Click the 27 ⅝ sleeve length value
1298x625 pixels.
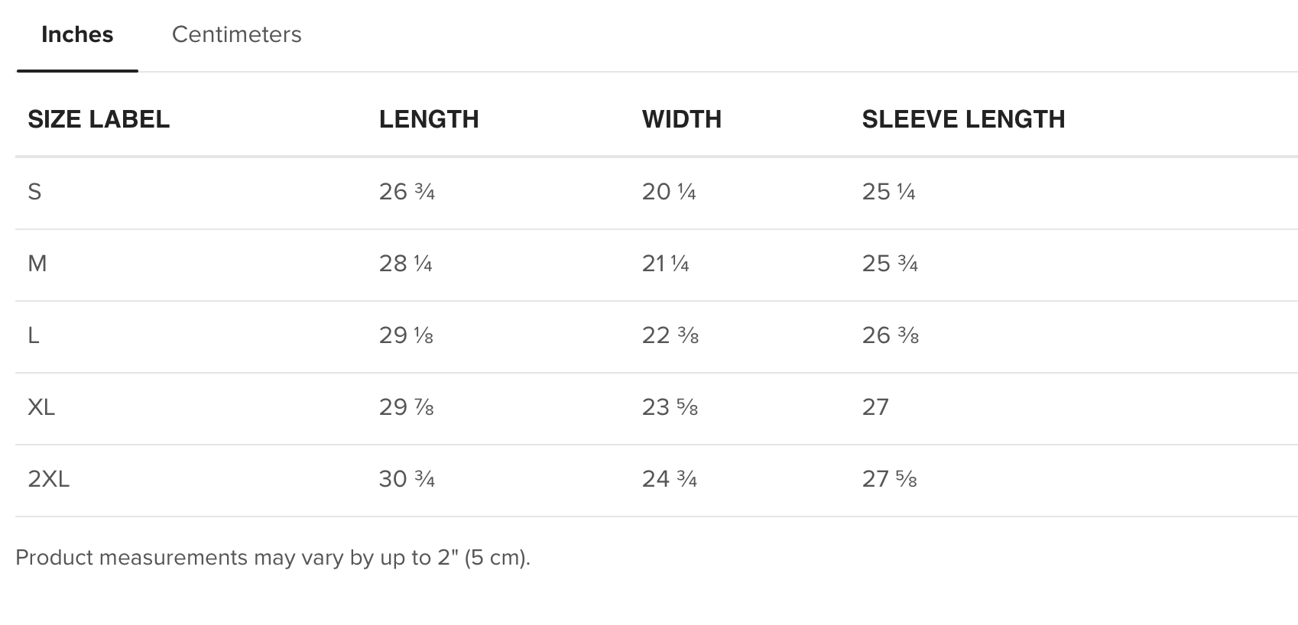point(889,479)
